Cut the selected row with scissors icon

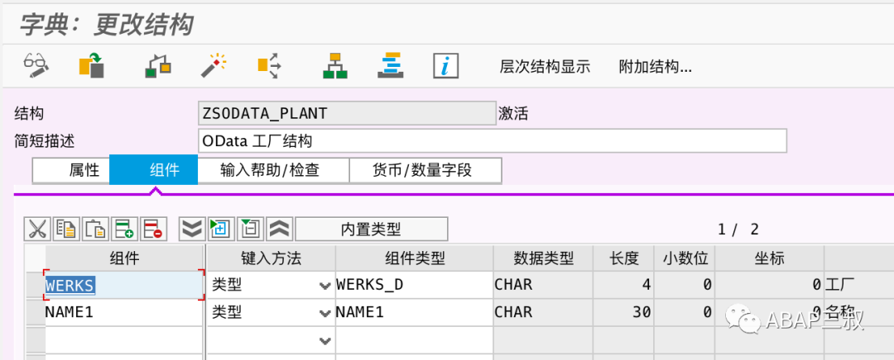click(37, 229)
